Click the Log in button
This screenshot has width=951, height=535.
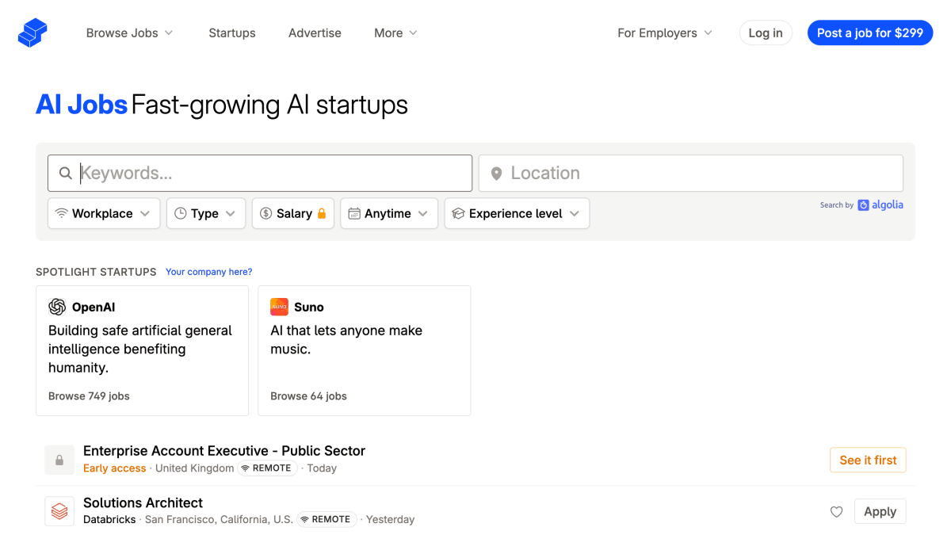click(x=766, y=32)
